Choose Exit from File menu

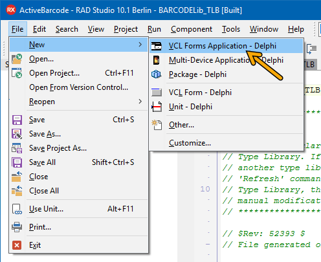pos(78,245)
